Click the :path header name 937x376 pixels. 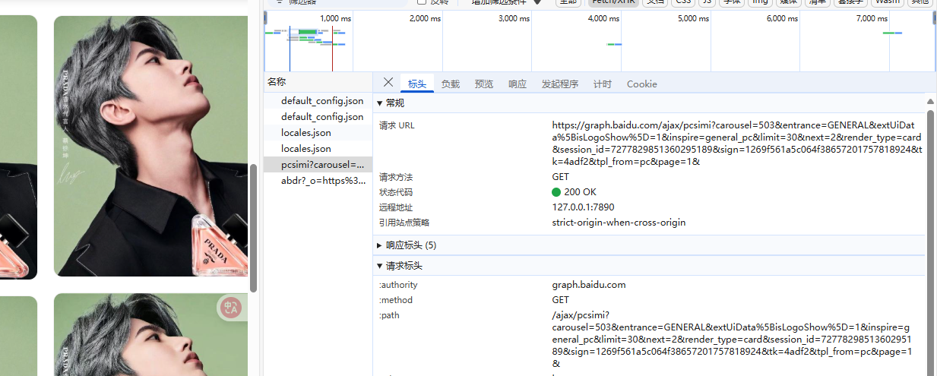tap(388, 315)
